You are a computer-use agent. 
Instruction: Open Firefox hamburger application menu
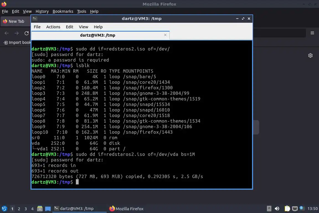coord(312,33)
